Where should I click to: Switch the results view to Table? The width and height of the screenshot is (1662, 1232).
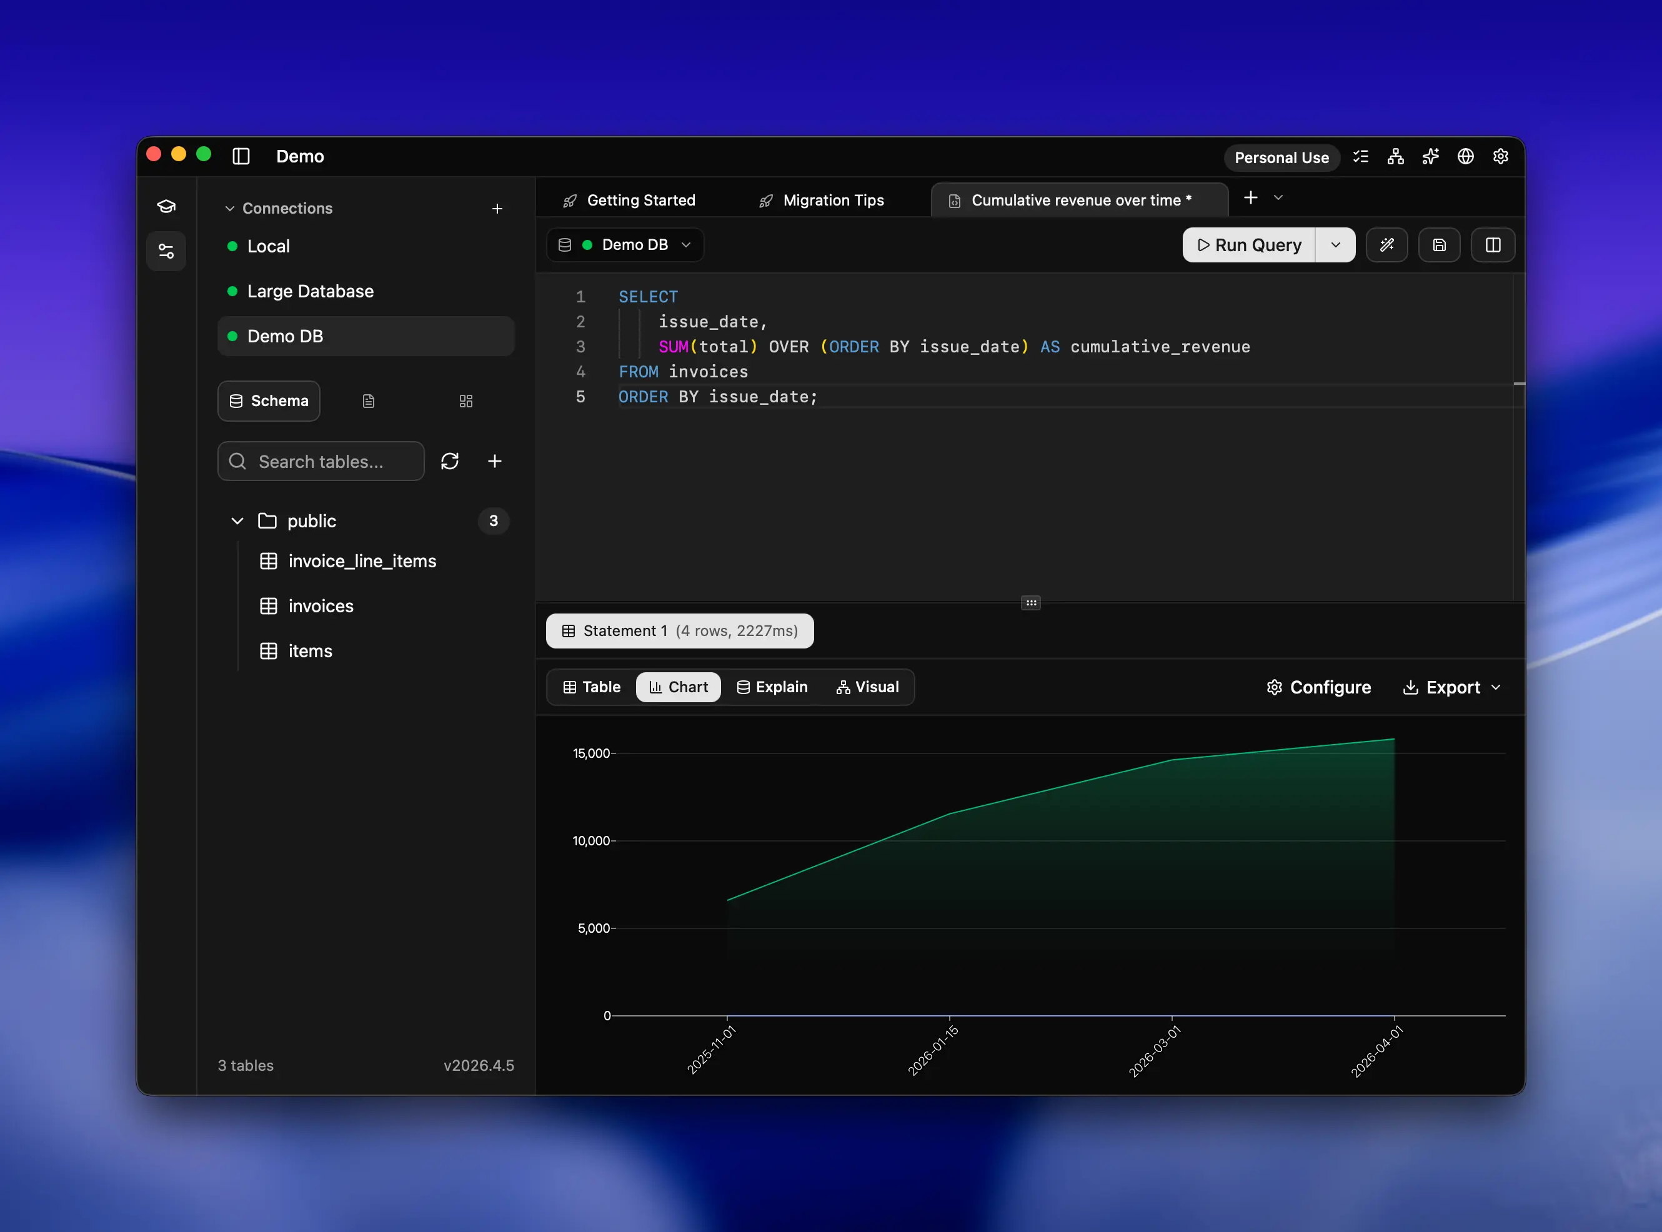[x=590, y=687]
